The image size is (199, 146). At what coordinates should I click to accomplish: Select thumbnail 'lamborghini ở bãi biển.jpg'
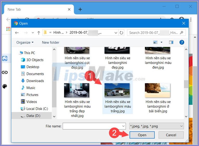pos(157,90)
